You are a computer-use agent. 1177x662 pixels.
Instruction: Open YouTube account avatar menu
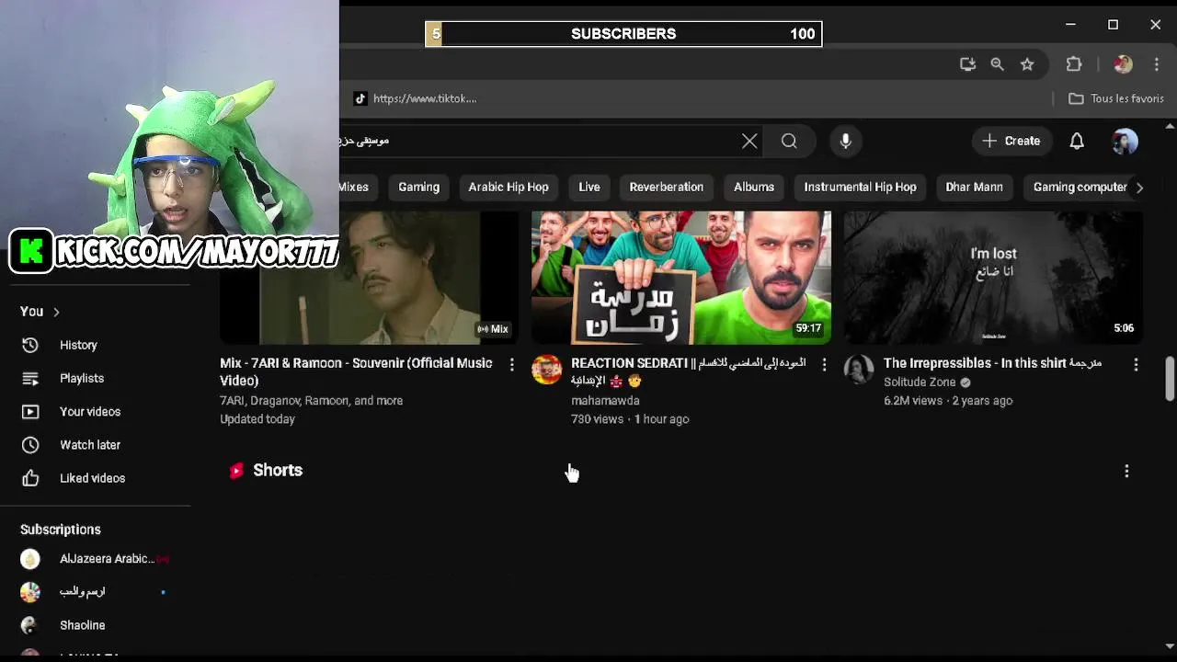pyautogui.click(x=1125, y=141)
